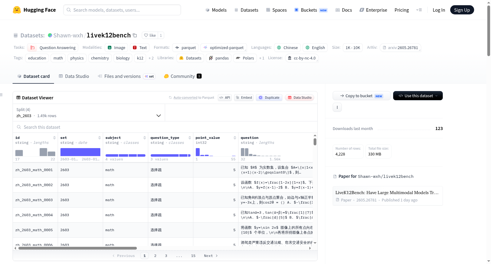The height and width of the screenshot is (264, 491).
Task: Click the Image modality tag
Action: (x=116, y=48)
